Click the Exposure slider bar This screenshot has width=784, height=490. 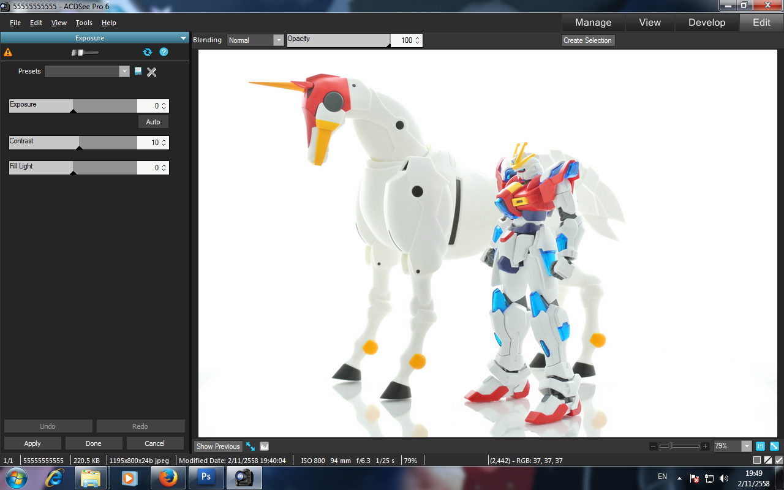73,106
